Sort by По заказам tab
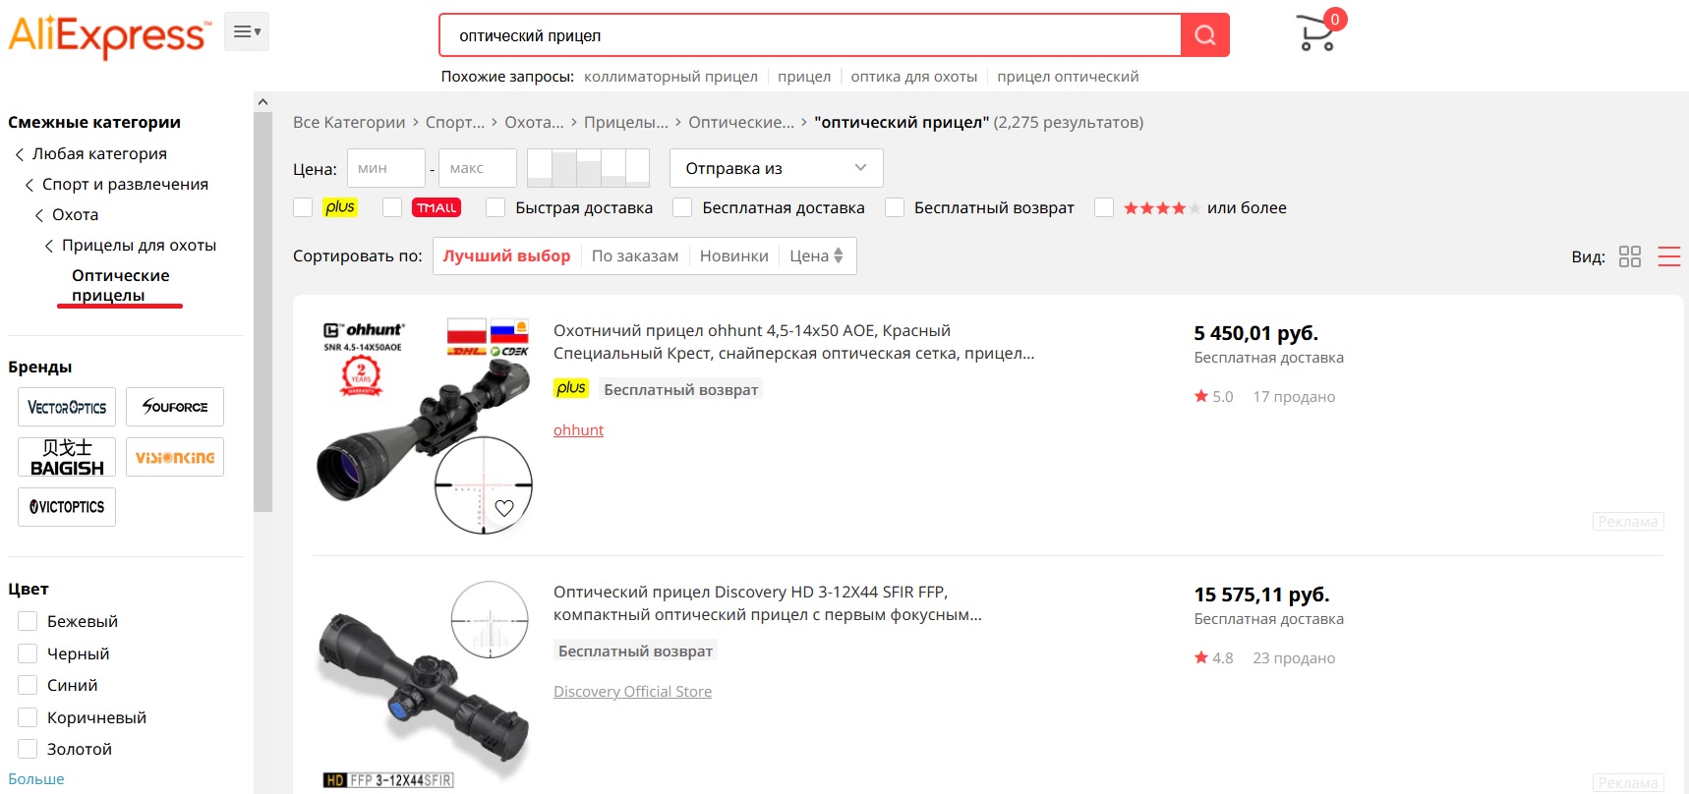 pyautogui.click(x=634, y=255)
